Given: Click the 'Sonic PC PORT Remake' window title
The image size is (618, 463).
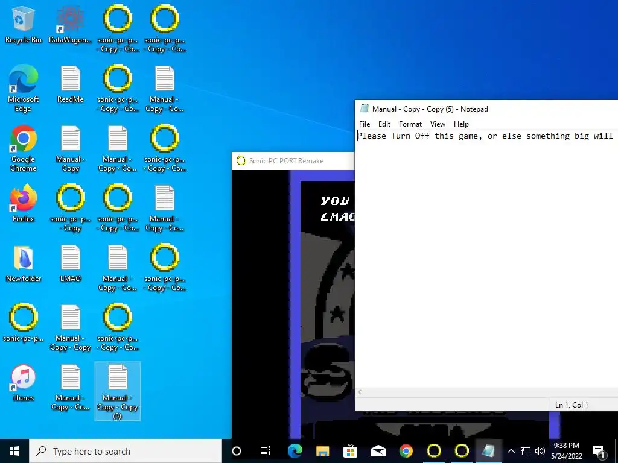Looking at the screenshot, I should tap(286, 160).
